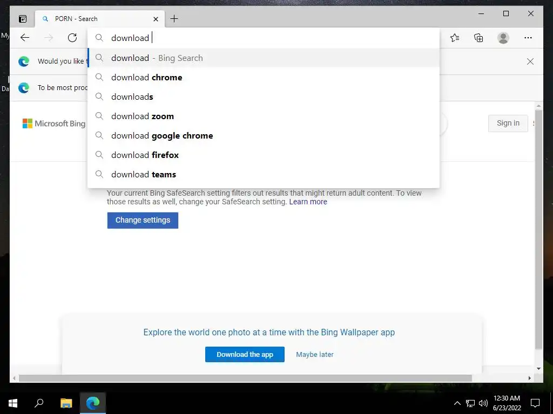Click the Microsoft Bing logo
Viewport: 553px width, 414px height.
[54, 123]
